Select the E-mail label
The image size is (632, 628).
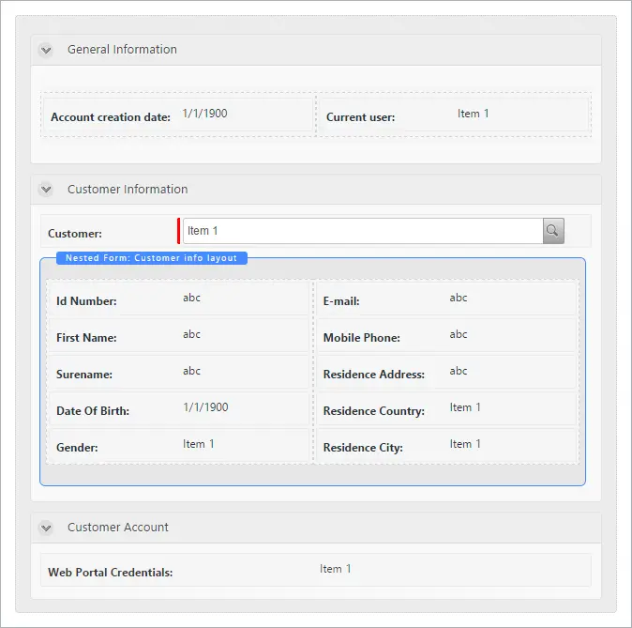point(341,301)
